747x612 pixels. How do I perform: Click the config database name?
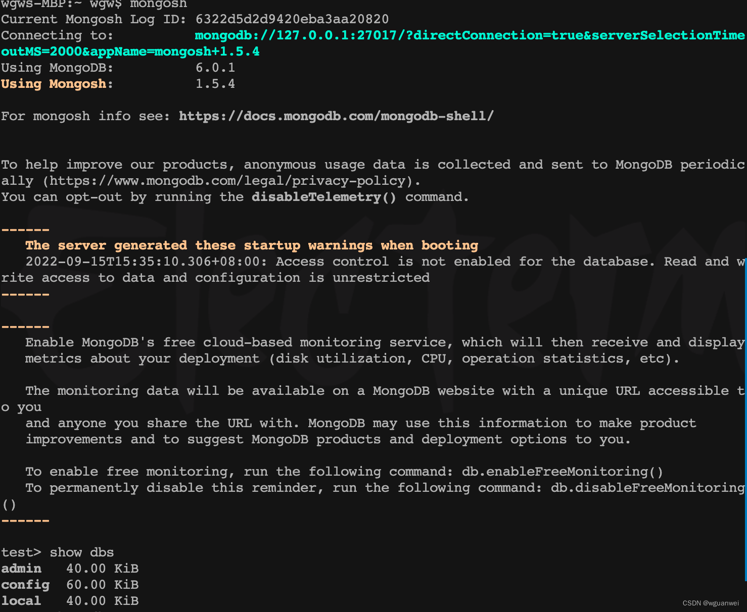[25, 585]
